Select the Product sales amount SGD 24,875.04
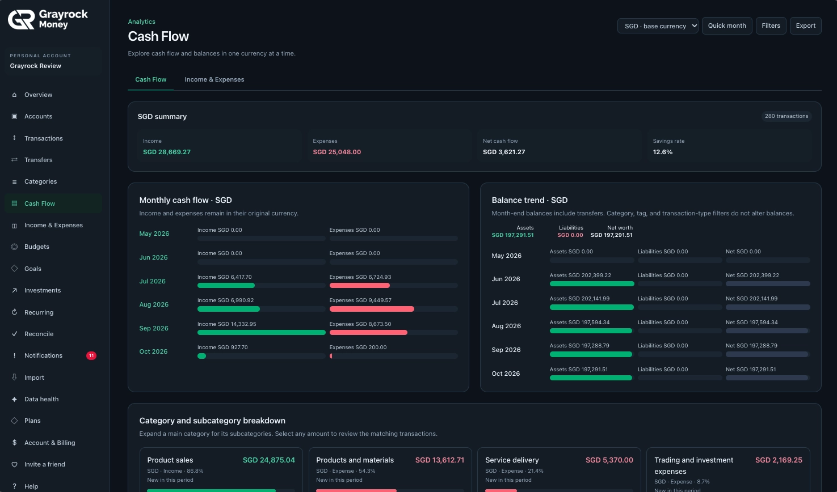 [x=269, y=460]
